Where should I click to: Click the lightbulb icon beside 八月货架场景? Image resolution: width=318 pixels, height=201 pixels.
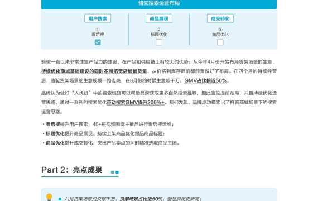49,197
